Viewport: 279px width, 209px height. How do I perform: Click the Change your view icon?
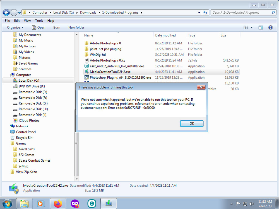[246, 27]
